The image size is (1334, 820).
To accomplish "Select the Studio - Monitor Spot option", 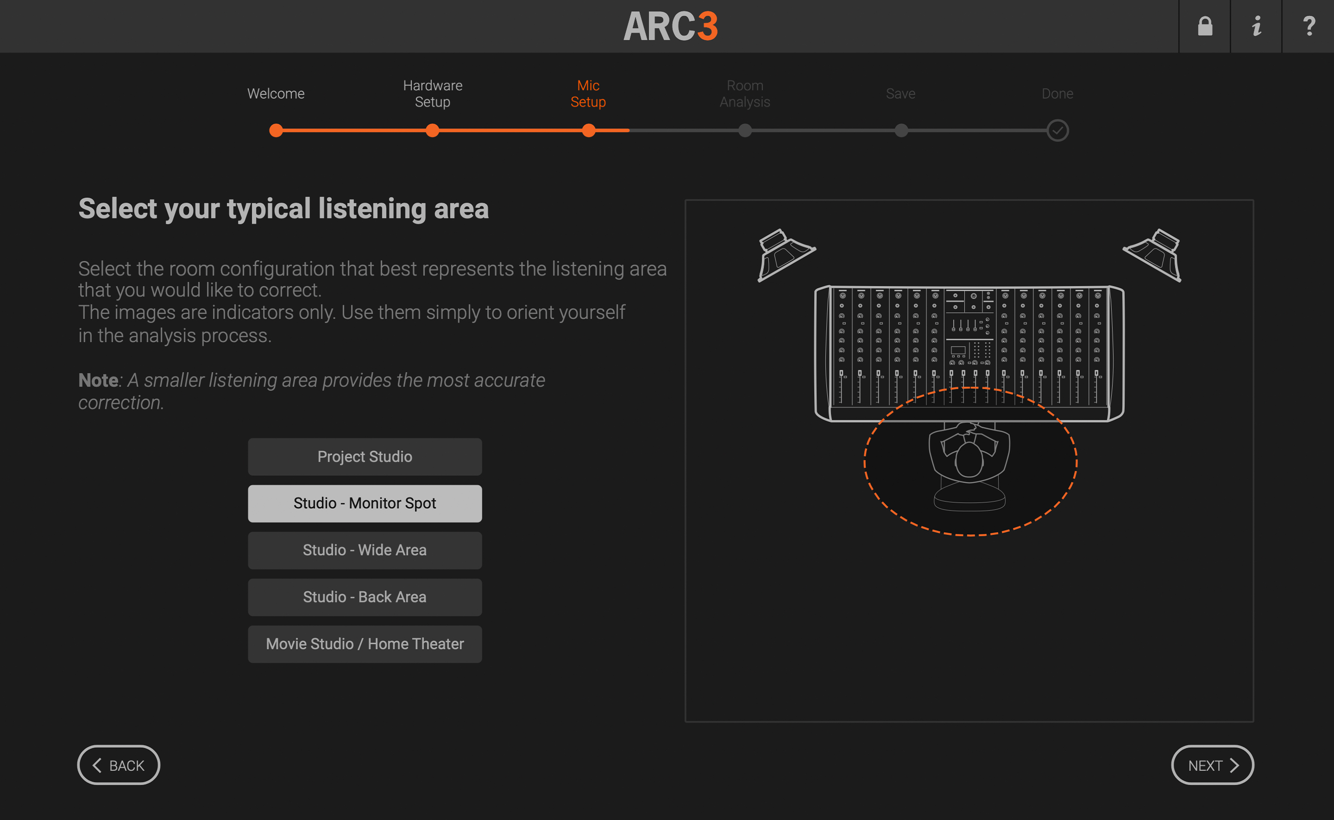I will (364, 503).
